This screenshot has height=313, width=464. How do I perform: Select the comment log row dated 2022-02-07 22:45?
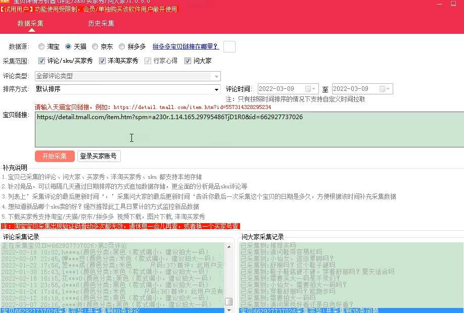pyautogui.click(x=112, y=258)
